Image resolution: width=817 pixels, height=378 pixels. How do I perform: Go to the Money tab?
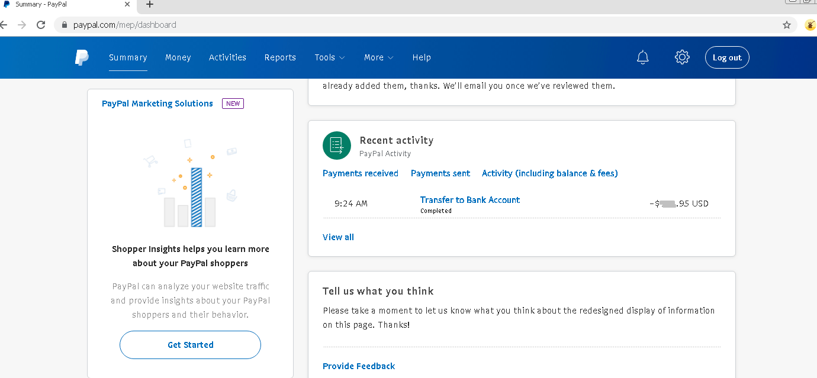(178, 57)
